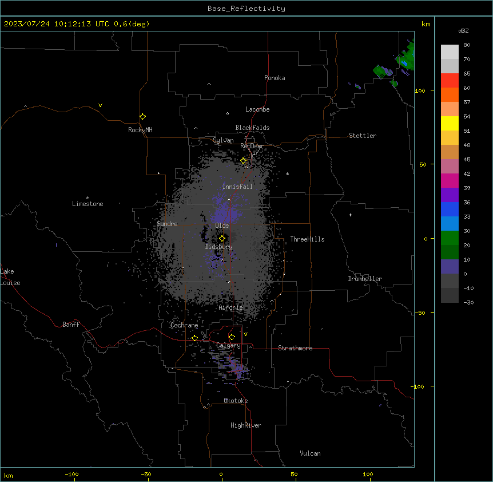This screenshot has width=493, height=482.
Task: Select the yellow diamond marker above Calgary label
Action: tap(232, 337)
